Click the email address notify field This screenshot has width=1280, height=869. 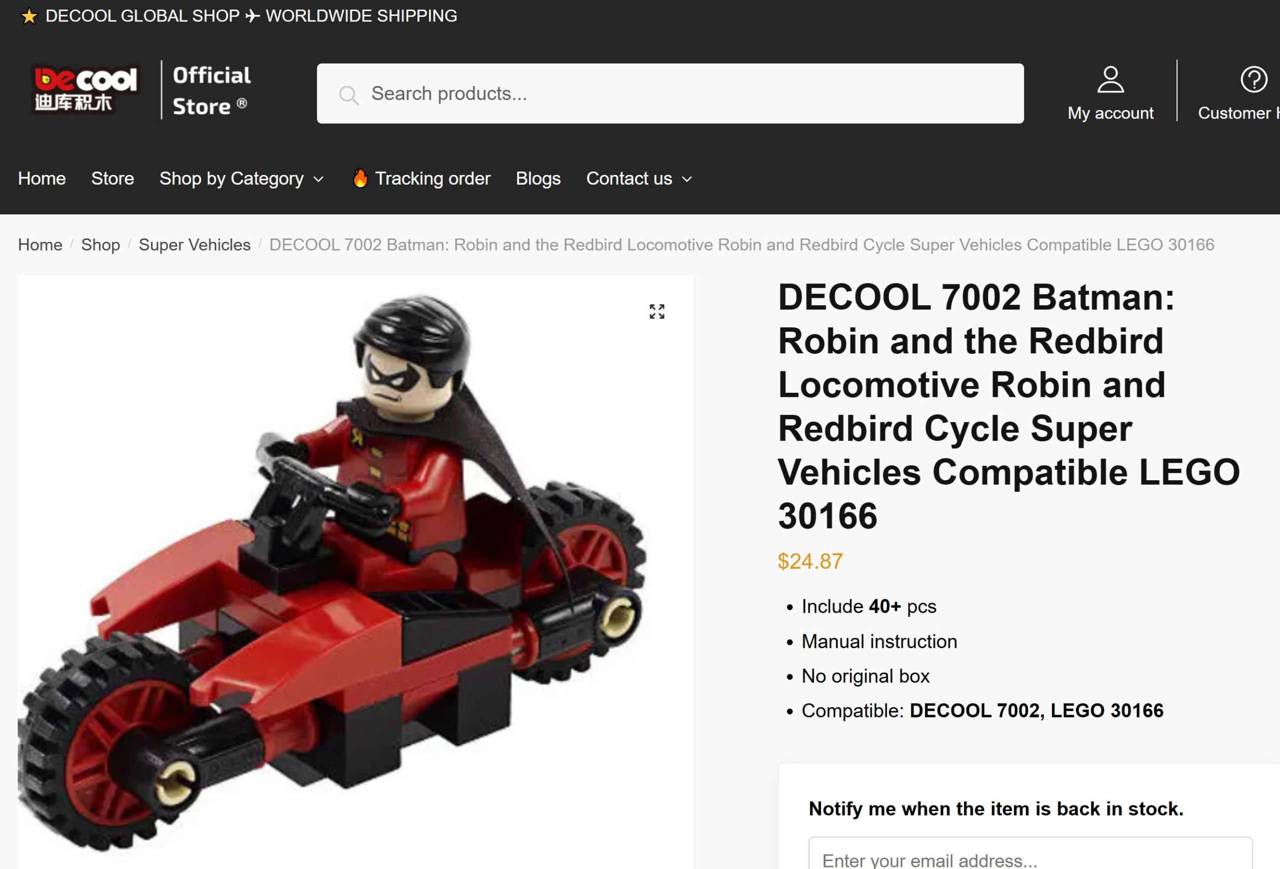coord(1030,854)
